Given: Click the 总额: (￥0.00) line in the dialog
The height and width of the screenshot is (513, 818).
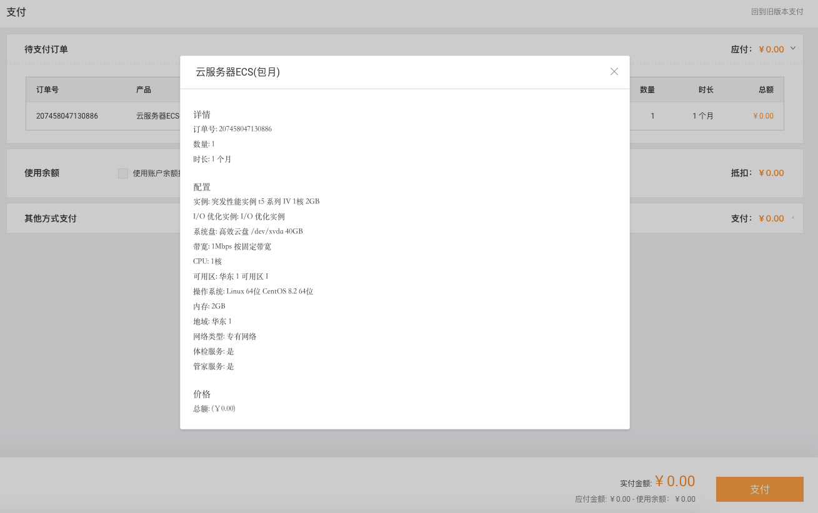Looking at the screenshot, I should click(x=214, y=409).
